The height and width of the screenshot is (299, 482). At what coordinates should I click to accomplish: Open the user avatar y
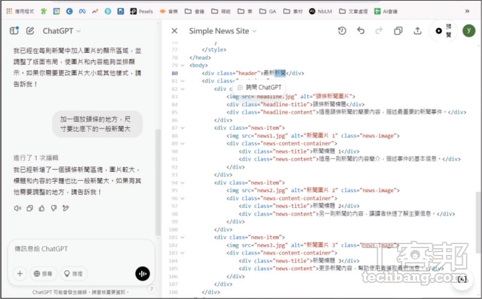(469, 30)
